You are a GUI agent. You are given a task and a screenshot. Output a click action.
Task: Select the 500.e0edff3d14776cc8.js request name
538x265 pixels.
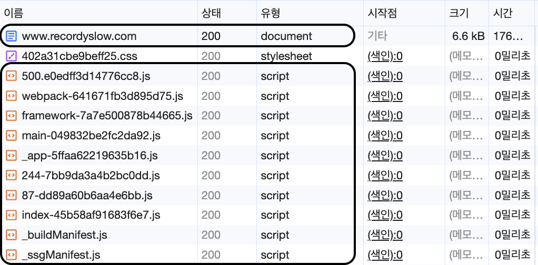[86, 76]
